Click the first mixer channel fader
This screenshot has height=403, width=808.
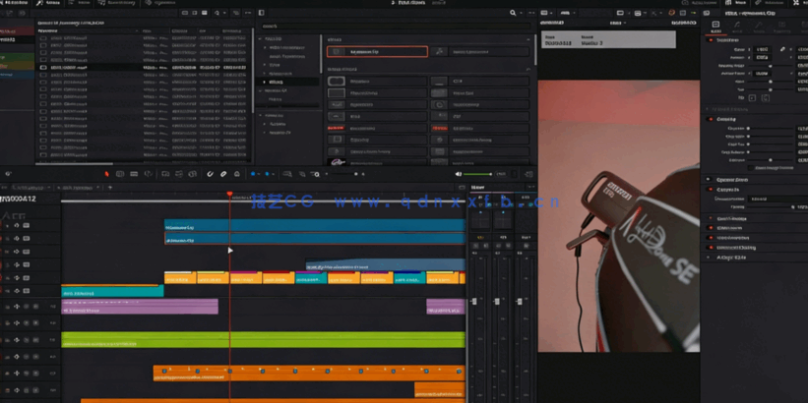coord(474,301)
